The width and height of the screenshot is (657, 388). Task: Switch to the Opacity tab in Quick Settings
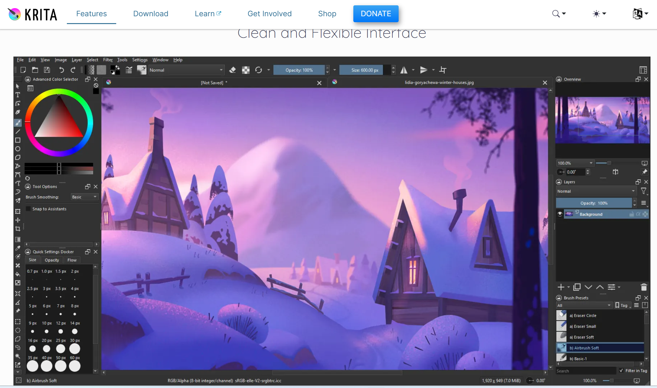pyautogui.click(x=52, y=260)
